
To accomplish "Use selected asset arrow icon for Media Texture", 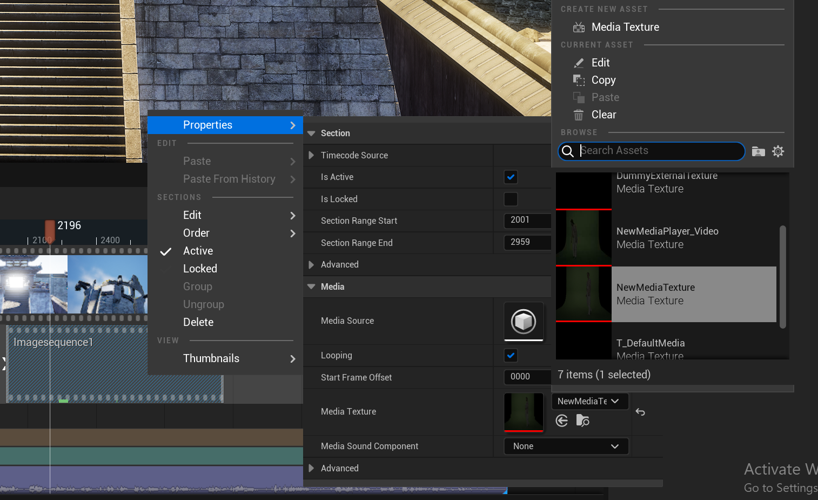I will pos(562,421).
